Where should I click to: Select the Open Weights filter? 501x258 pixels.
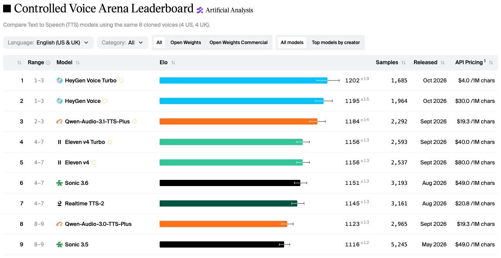point(186,43)
